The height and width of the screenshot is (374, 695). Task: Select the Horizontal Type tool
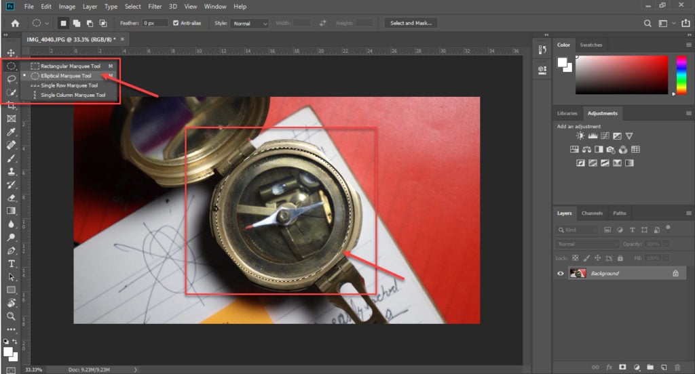tap(11, 264)
